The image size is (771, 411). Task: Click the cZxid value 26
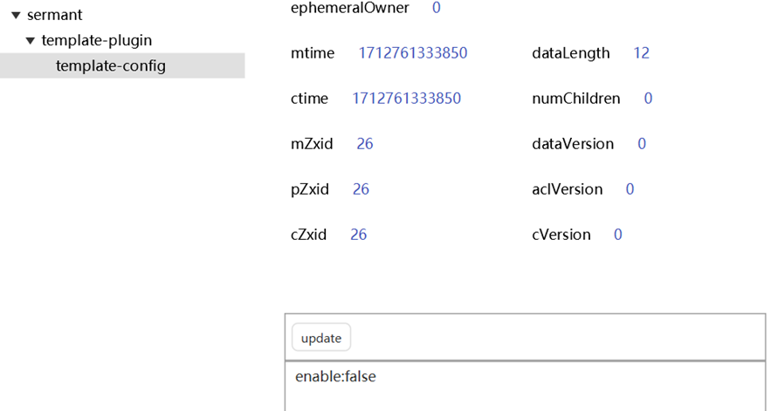point(358,235)
